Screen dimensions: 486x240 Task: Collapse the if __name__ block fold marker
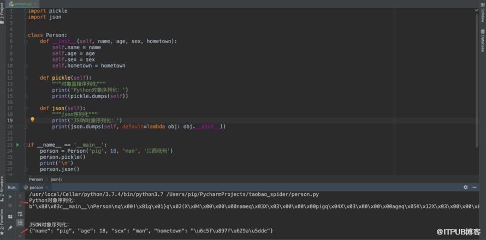point(26,145)
